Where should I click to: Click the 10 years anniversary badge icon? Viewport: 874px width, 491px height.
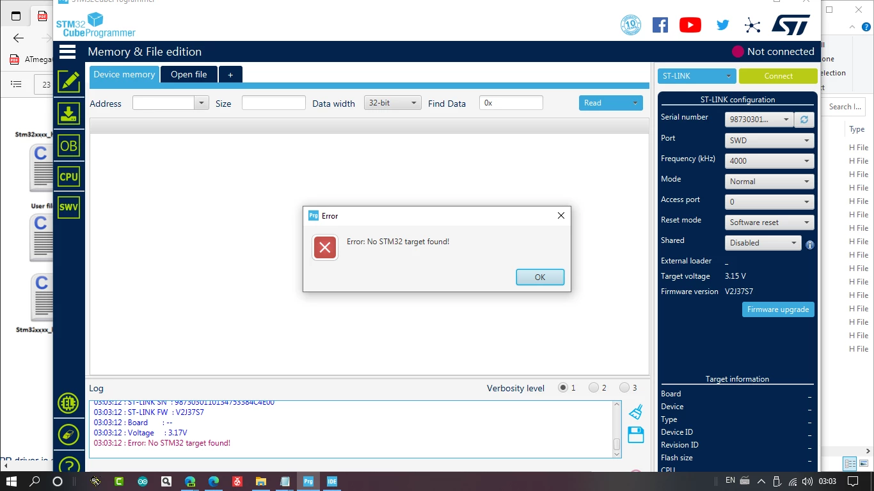(x=631, y=25)
